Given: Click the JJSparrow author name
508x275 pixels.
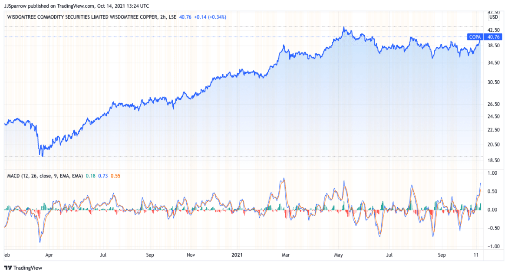Looking at the screenshot, I should point(15,6).
